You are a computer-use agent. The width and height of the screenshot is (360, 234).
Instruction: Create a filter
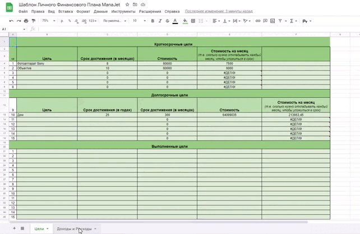coord(280,21)
